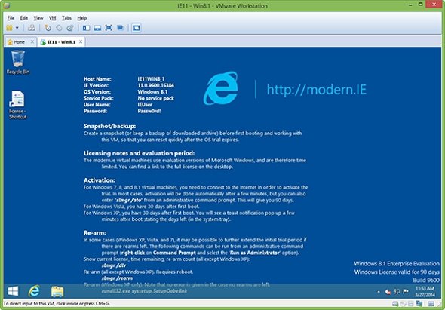445x310 pixels.
Task: Click the hard disk device status icon
Action: tap(394, 304)
